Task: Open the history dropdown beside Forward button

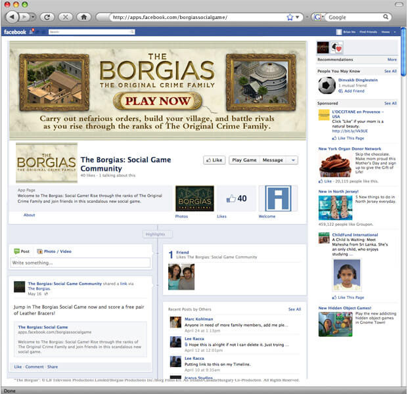Action: (x=33, y=17)
